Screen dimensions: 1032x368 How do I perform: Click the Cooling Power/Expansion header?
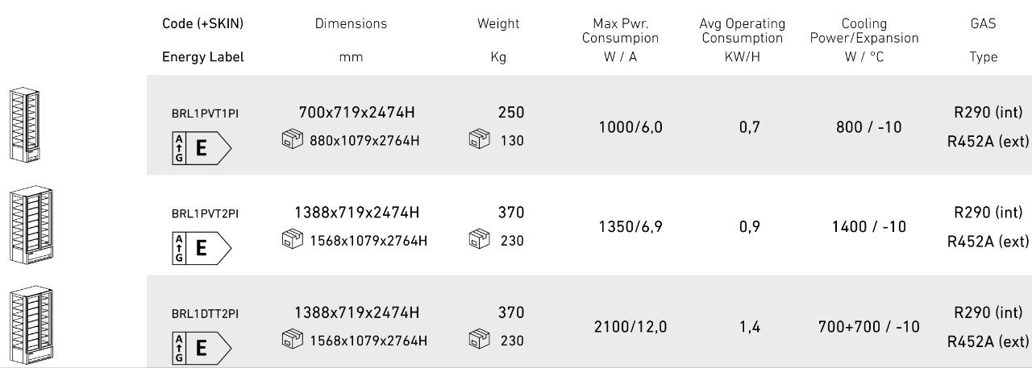(863, 31)
